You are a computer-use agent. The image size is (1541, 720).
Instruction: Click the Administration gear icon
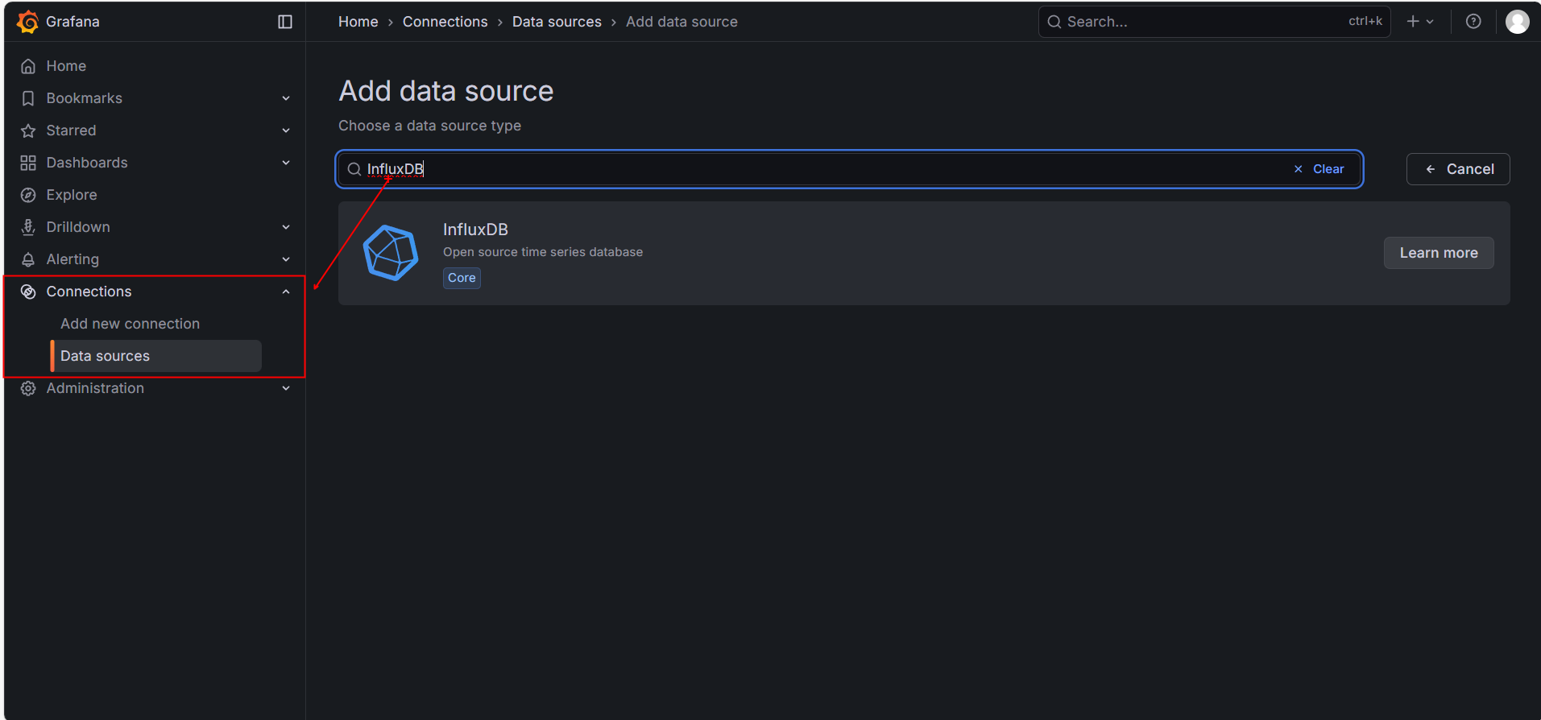click(x=28, y=388)
